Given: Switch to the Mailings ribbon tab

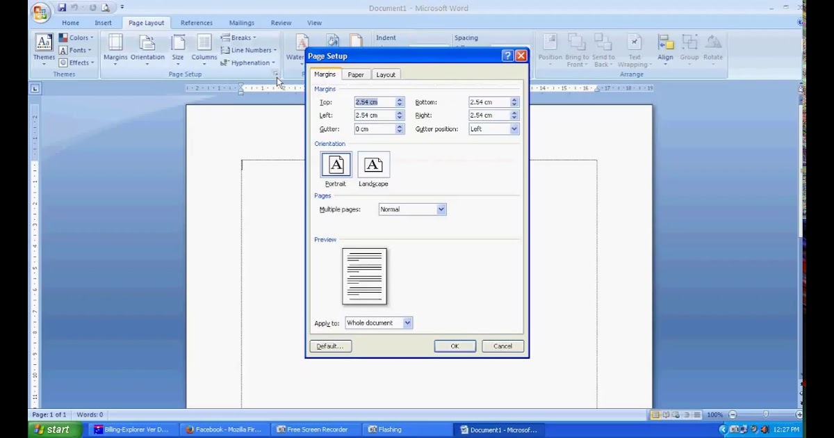Looking at the screenshot, I should click(x=241, y=23).
